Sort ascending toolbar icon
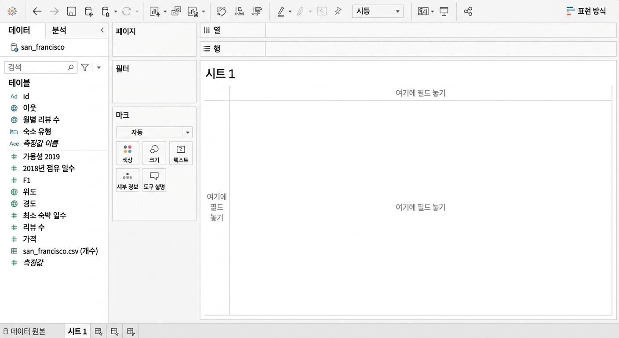This screenshot has width=619, height=338. 239,11
